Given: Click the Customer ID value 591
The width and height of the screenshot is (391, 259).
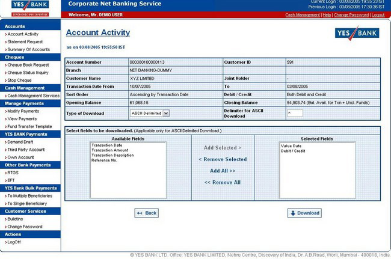Looking at the screenshot, I should pos(291,62).
